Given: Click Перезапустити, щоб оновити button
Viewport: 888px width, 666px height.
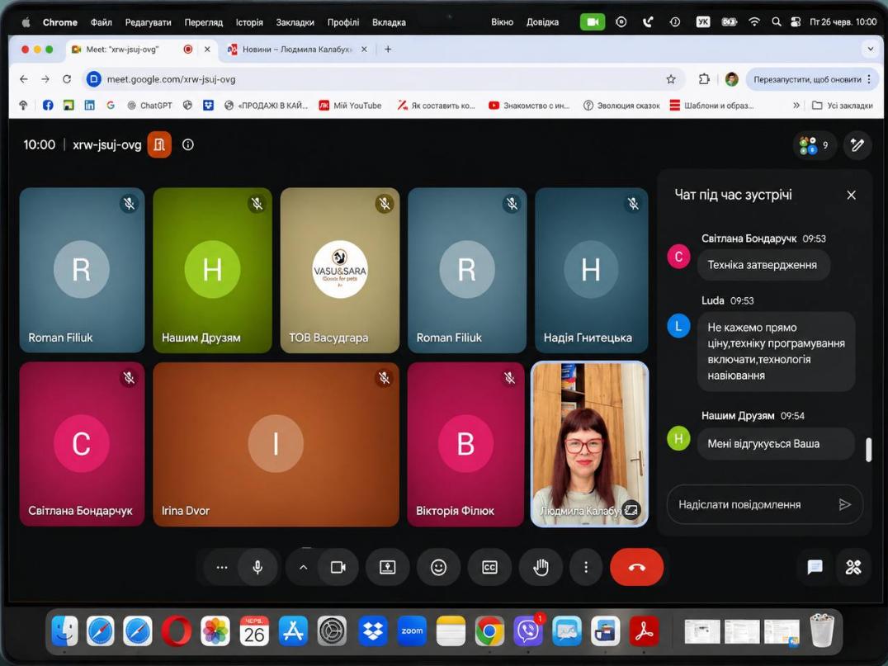Looking at the screenshot, I should coord(811,79).
